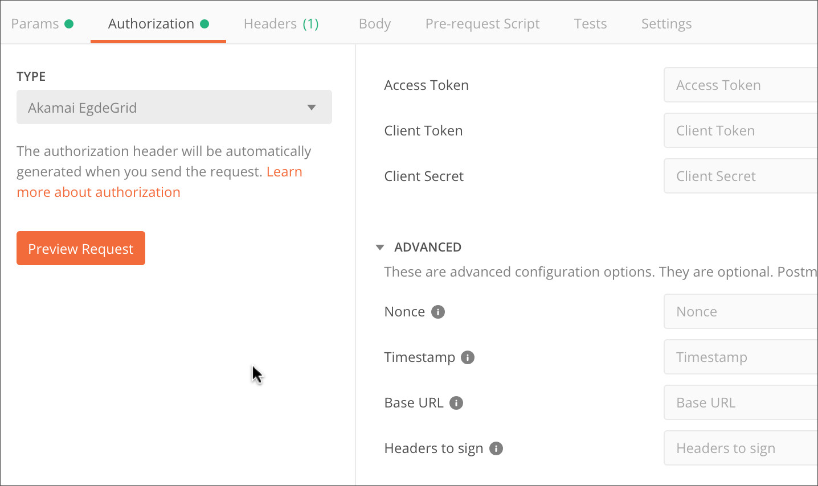Viewport: 818px width, 486px height.
Task: Open the Params tab
Action: point(42,24)
